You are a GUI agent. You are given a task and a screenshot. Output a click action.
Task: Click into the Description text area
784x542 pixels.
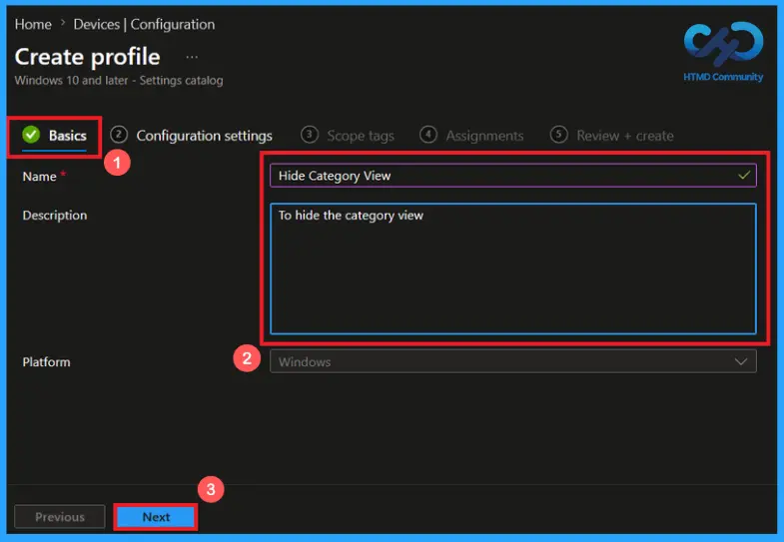[x=513, y=269]
